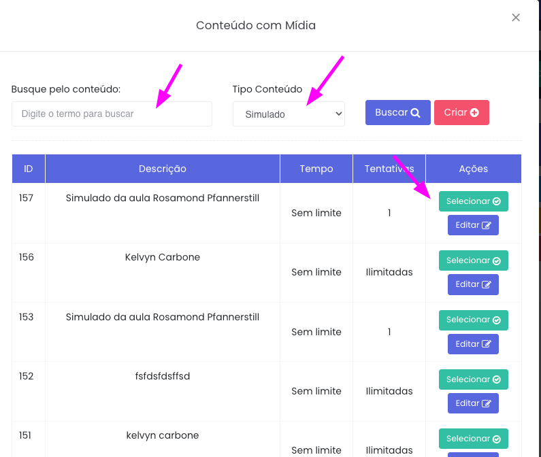Image resolution: width=541 pixels, height=457 pixels.
Task: Click the Descrição column header
Action: [x=163, y=169]
